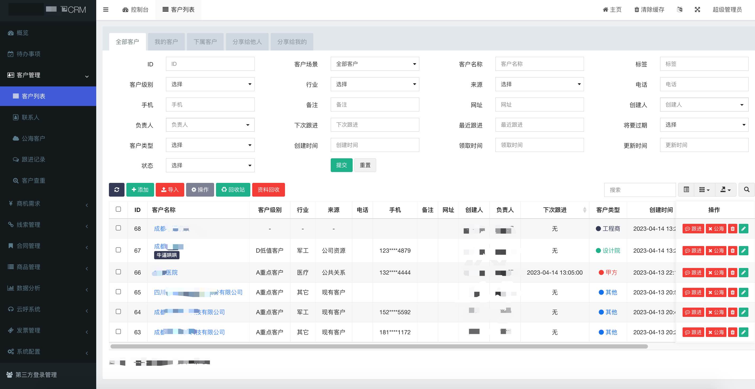Delete customer row 66 with trash icon
The width and height of the screenshot is (755, 389).
[733, 272]
